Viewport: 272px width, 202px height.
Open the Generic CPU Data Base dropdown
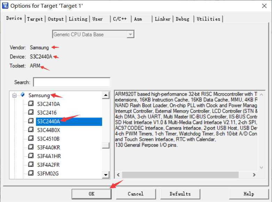(x=130, y=34)
